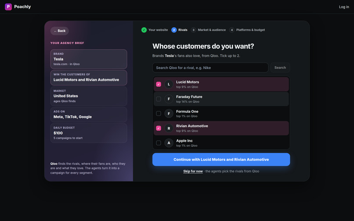Open the Daily budget $100 card
Screen dimensions: 354x221
click(x=89, y=133)
